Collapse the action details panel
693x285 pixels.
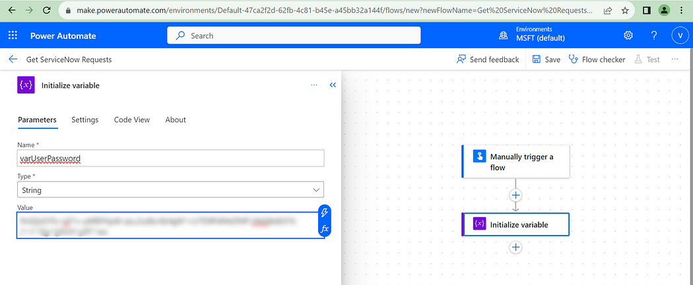coord(333,85)
